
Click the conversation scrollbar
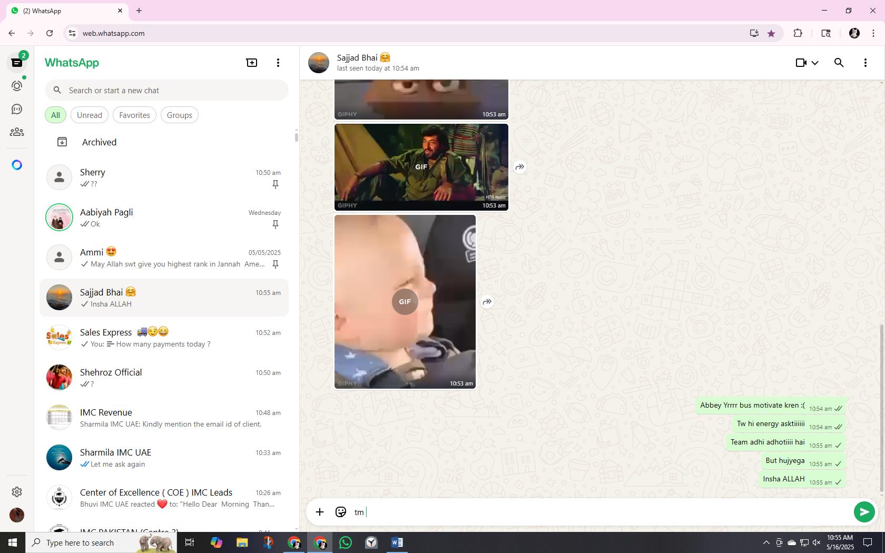pos(882,408)
